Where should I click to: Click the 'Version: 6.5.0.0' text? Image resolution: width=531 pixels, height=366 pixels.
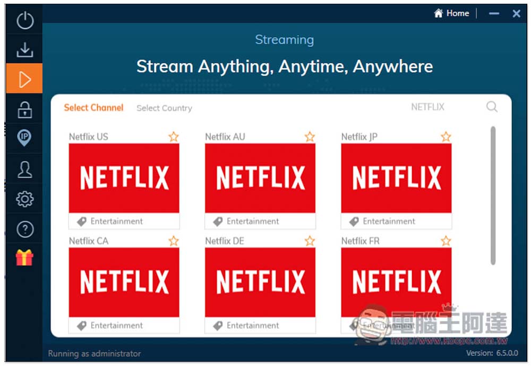click(x=492, y=353)
